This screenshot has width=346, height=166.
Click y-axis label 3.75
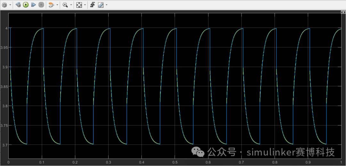(4, 125)
